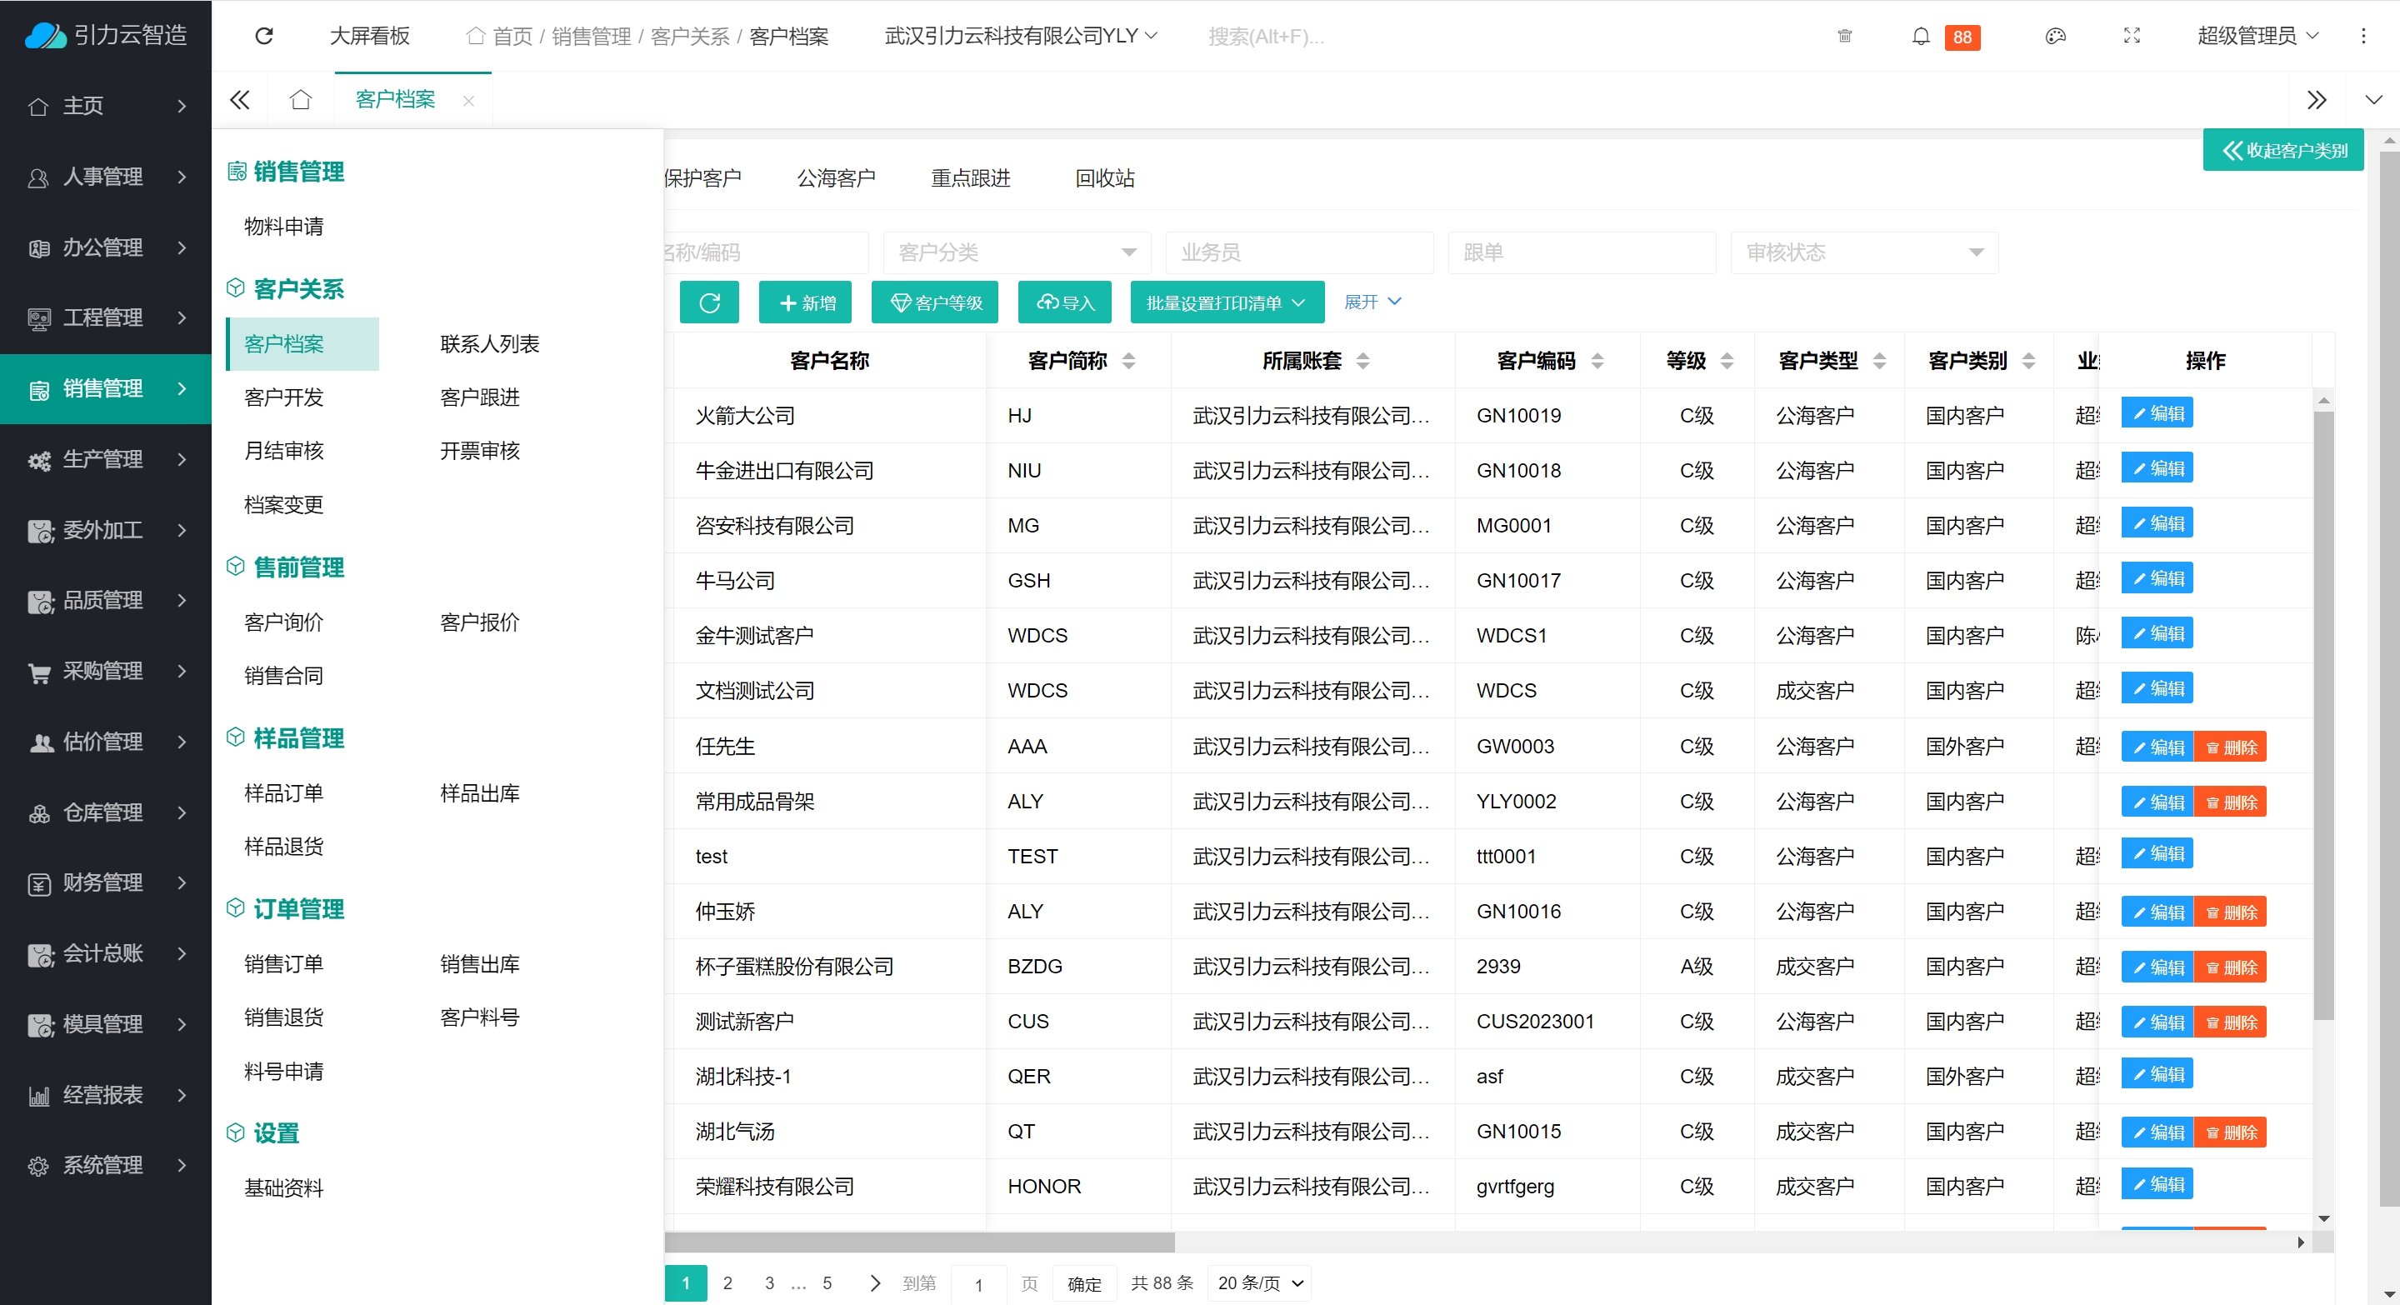The height and width of the screenshot is (1305, 2400).
Task: Click the green table refresh button
Action: pos(709,302)
